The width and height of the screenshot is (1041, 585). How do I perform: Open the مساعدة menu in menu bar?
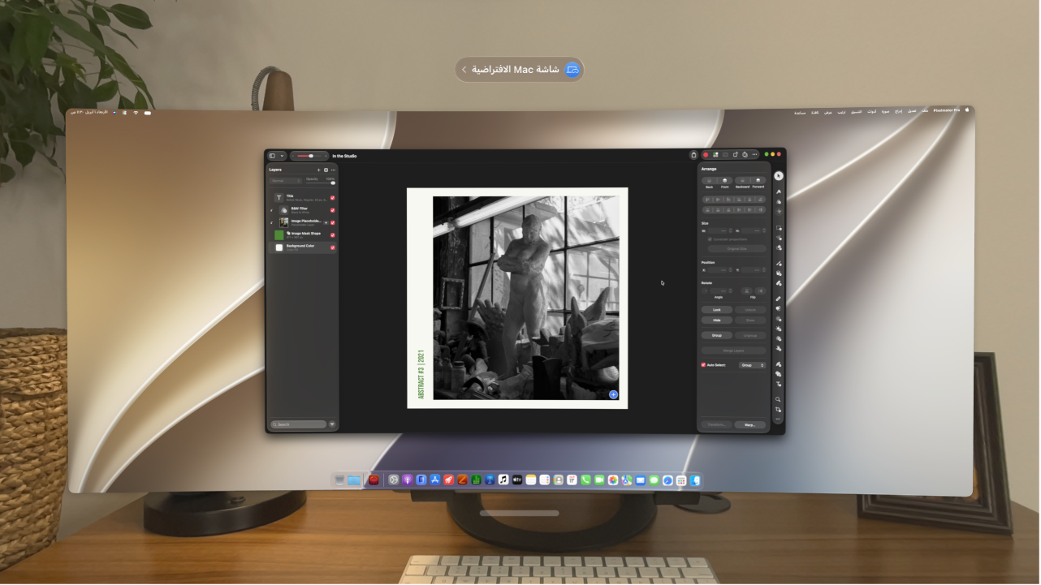tap(800, 111)
